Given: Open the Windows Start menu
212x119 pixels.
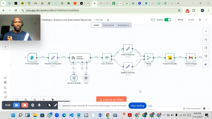Looking at the screenshot, I should point(13,115).
